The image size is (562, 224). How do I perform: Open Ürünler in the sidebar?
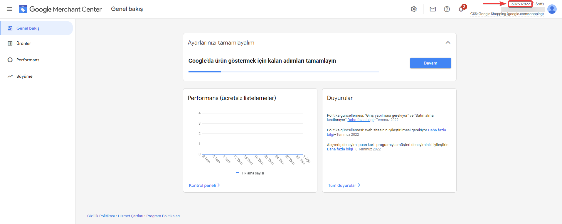[x=36, y=43]
